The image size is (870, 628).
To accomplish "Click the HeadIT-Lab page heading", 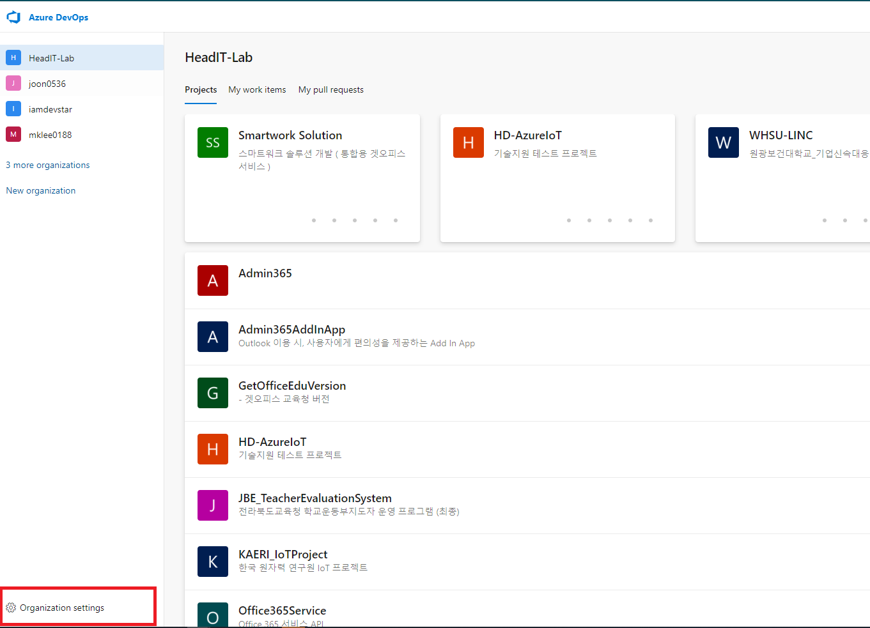I will (219, 57).
